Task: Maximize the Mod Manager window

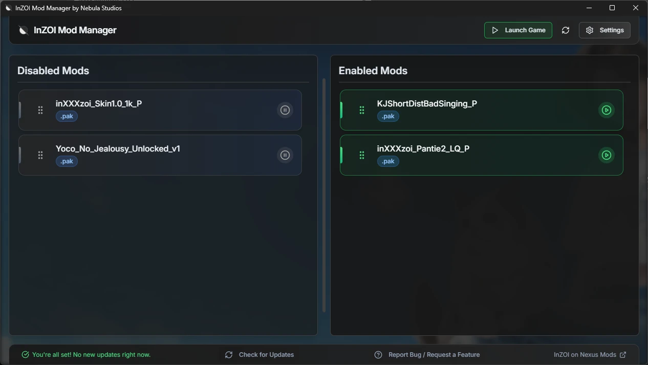Action: 612,8
